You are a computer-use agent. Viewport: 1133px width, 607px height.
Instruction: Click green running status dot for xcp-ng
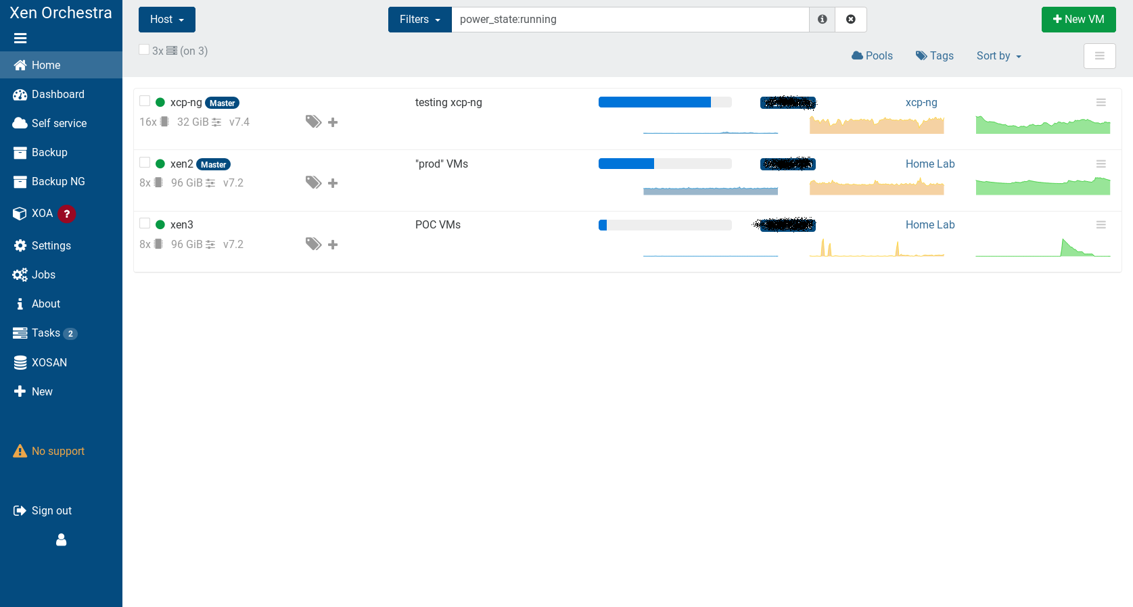(160, 103)
